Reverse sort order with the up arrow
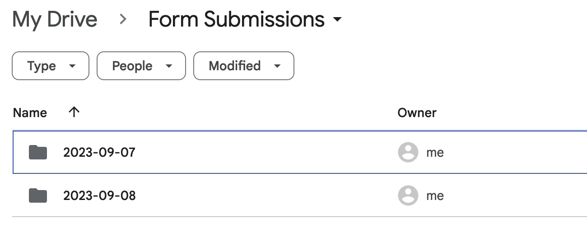Screen dimensions: 587x227 pyautogui.click(x=74, y=112)
